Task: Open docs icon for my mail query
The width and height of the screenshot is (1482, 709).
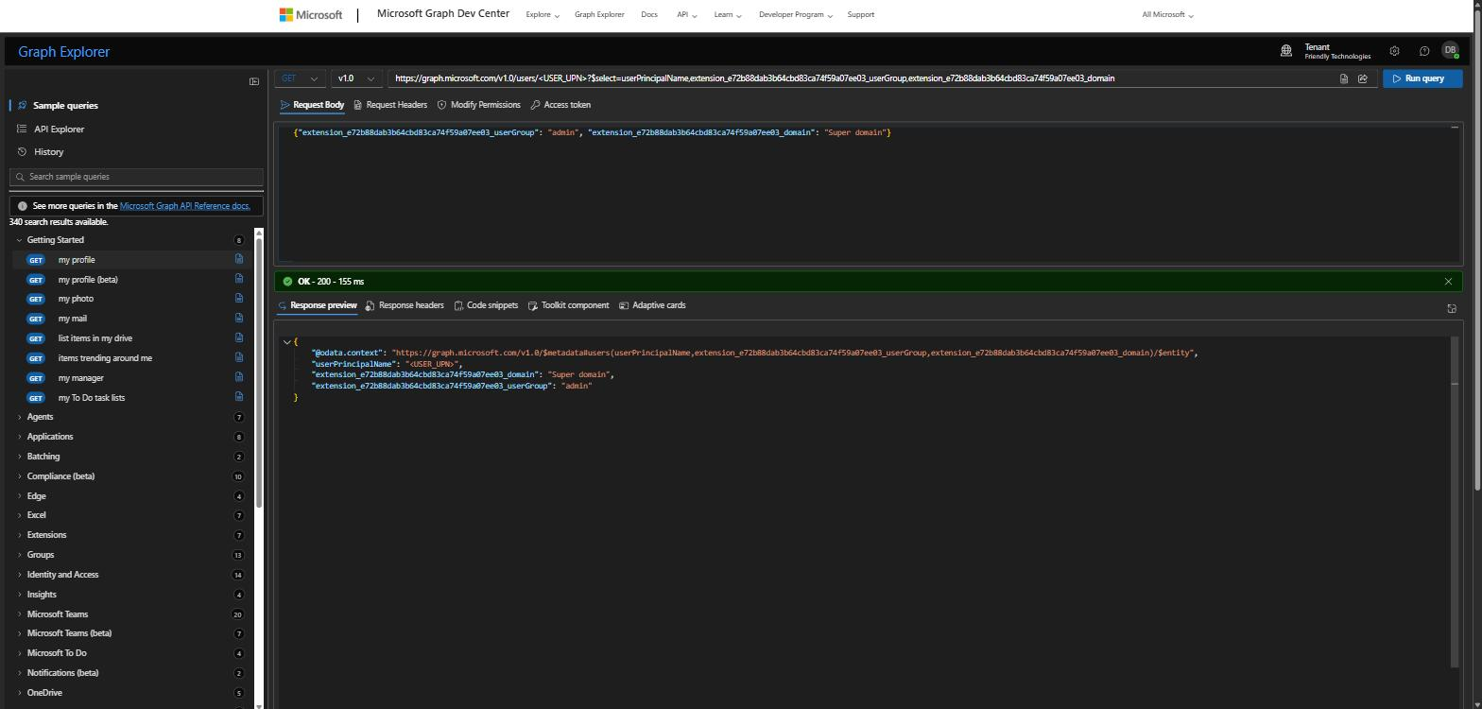Action: pyautogui.click(x=239, y=318)
